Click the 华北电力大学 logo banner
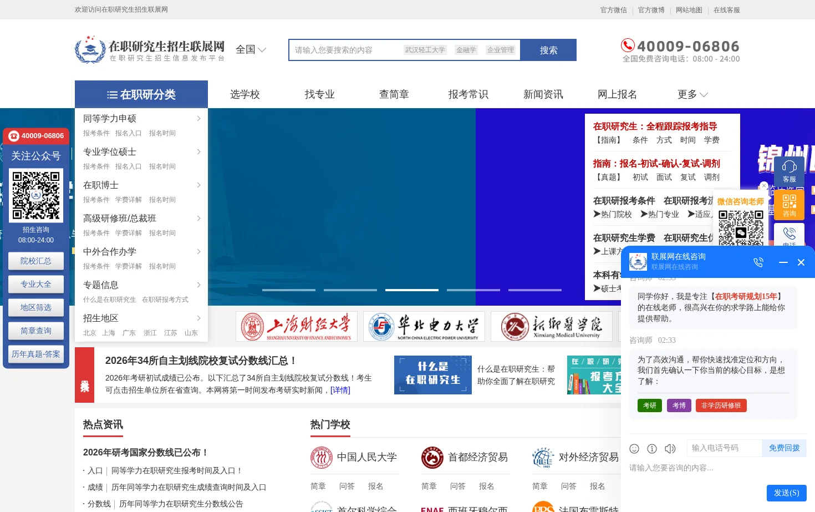Screen dimensions: 815x512 pos(424,326)
